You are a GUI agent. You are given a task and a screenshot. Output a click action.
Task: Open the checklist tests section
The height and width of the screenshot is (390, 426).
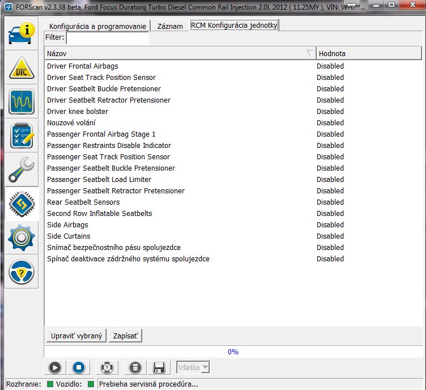(x=22, y=135)
